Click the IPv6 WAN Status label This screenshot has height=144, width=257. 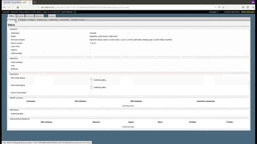point(18,85)
